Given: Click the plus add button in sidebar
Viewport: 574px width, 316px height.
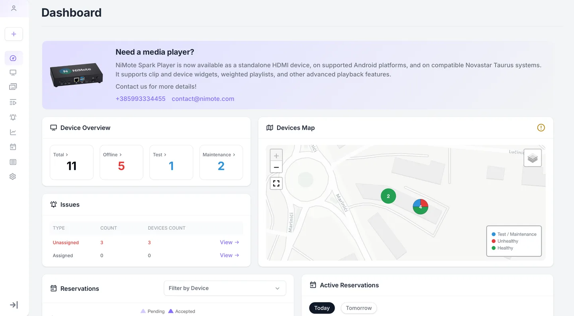Looking at the screenshot, I should [14, 34].
